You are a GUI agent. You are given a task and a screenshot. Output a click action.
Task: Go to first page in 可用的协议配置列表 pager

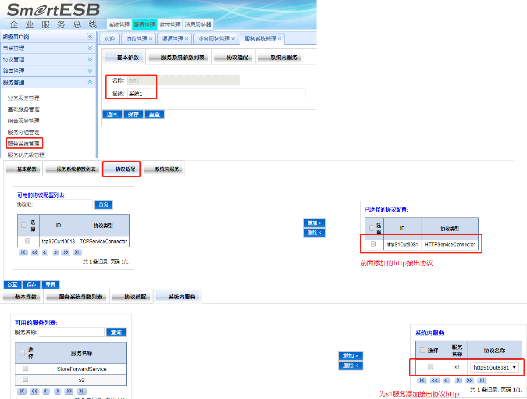[23, 253]
